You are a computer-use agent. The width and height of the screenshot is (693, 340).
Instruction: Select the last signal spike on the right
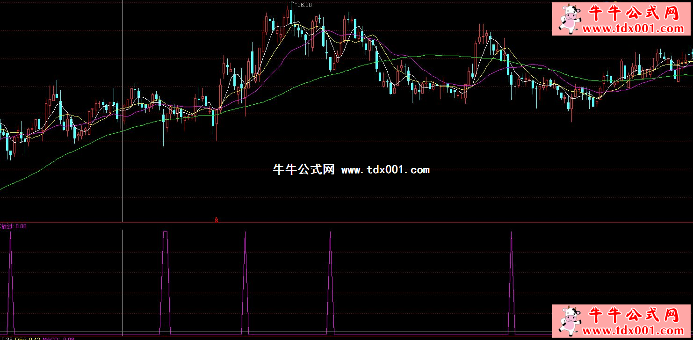click(511, 281)
